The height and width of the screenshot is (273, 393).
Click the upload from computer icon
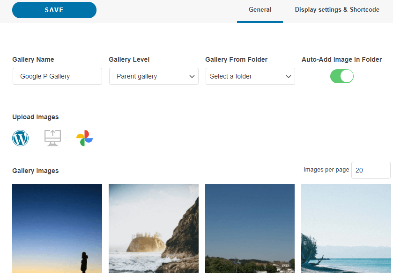[52, 138]
